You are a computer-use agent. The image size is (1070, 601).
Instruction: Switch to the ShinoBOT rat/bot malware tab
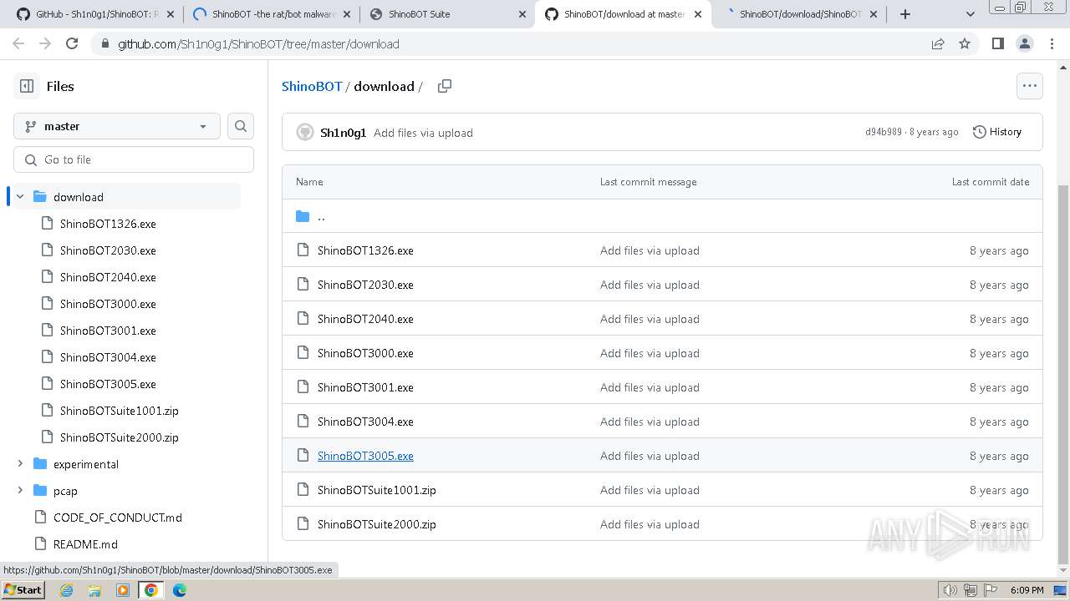[x=272, y=14]
